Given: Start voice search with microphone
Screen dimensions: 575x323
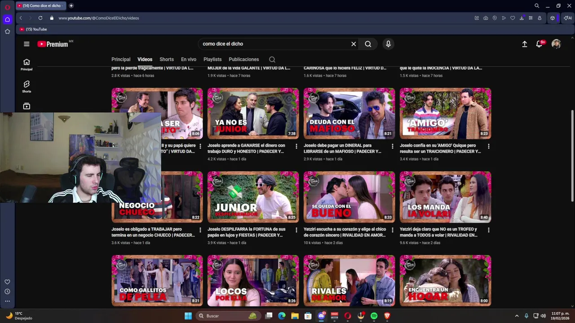Looking at the screenshot, I should 388,44.
